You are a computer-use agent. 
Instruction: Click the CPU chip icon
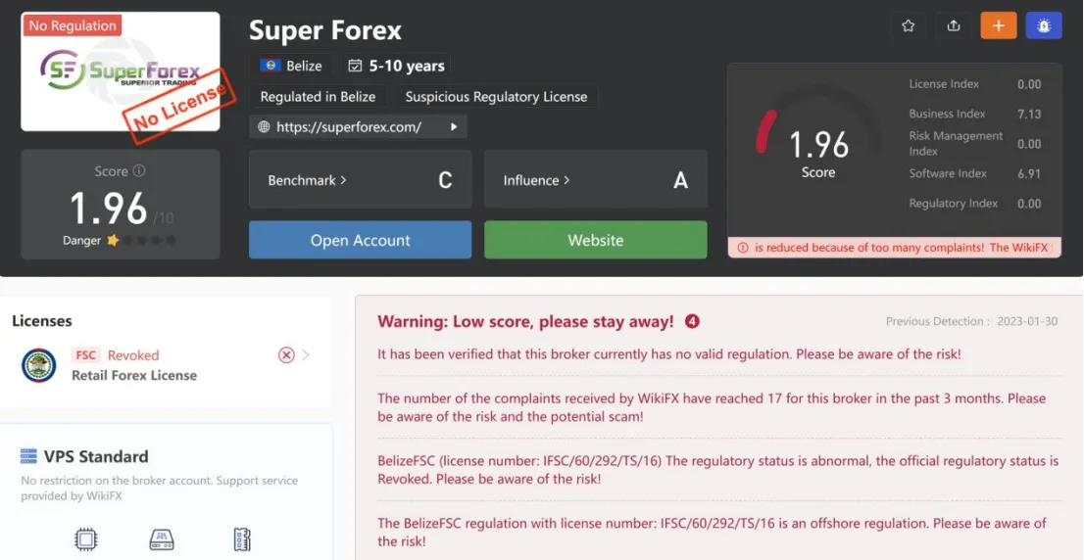pos(85,539)
